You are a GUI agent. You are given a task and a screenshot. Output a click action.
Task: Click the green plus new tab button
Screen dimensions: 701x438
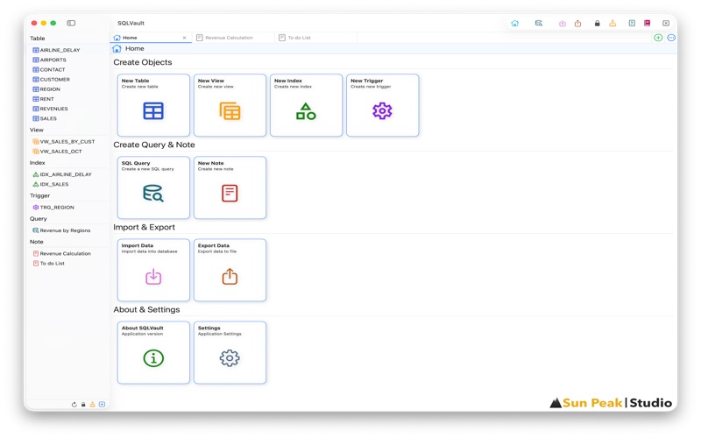click(658, 38)
